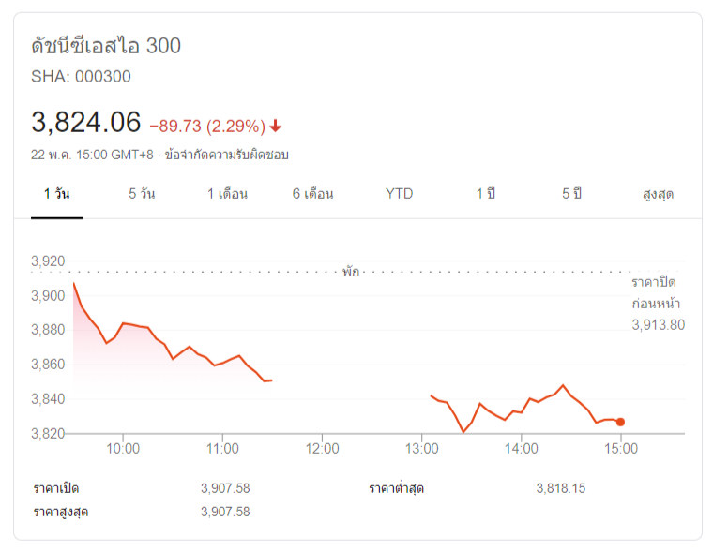
Task: Switch to the 1 ปี tab
Action: point(485,194)
